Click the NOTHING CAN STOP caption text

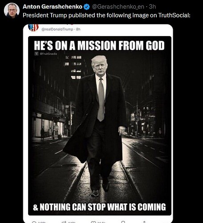tap(99, 207)
